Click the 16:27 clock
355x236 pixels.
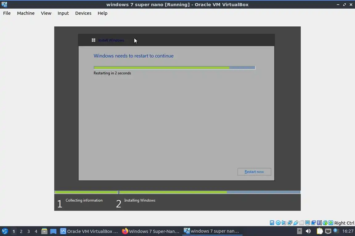point(348,231)
